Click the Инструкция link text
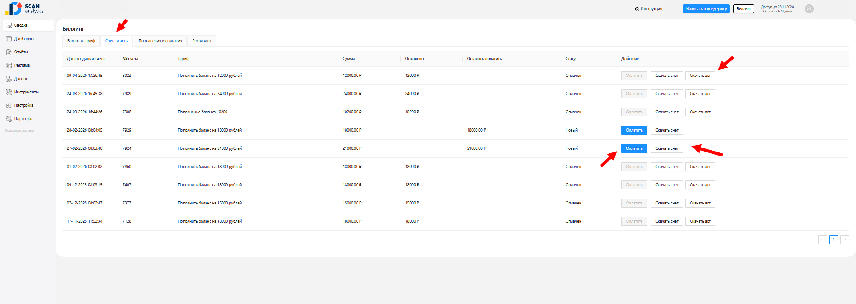The image size is (856, 304). click(651, 9)
